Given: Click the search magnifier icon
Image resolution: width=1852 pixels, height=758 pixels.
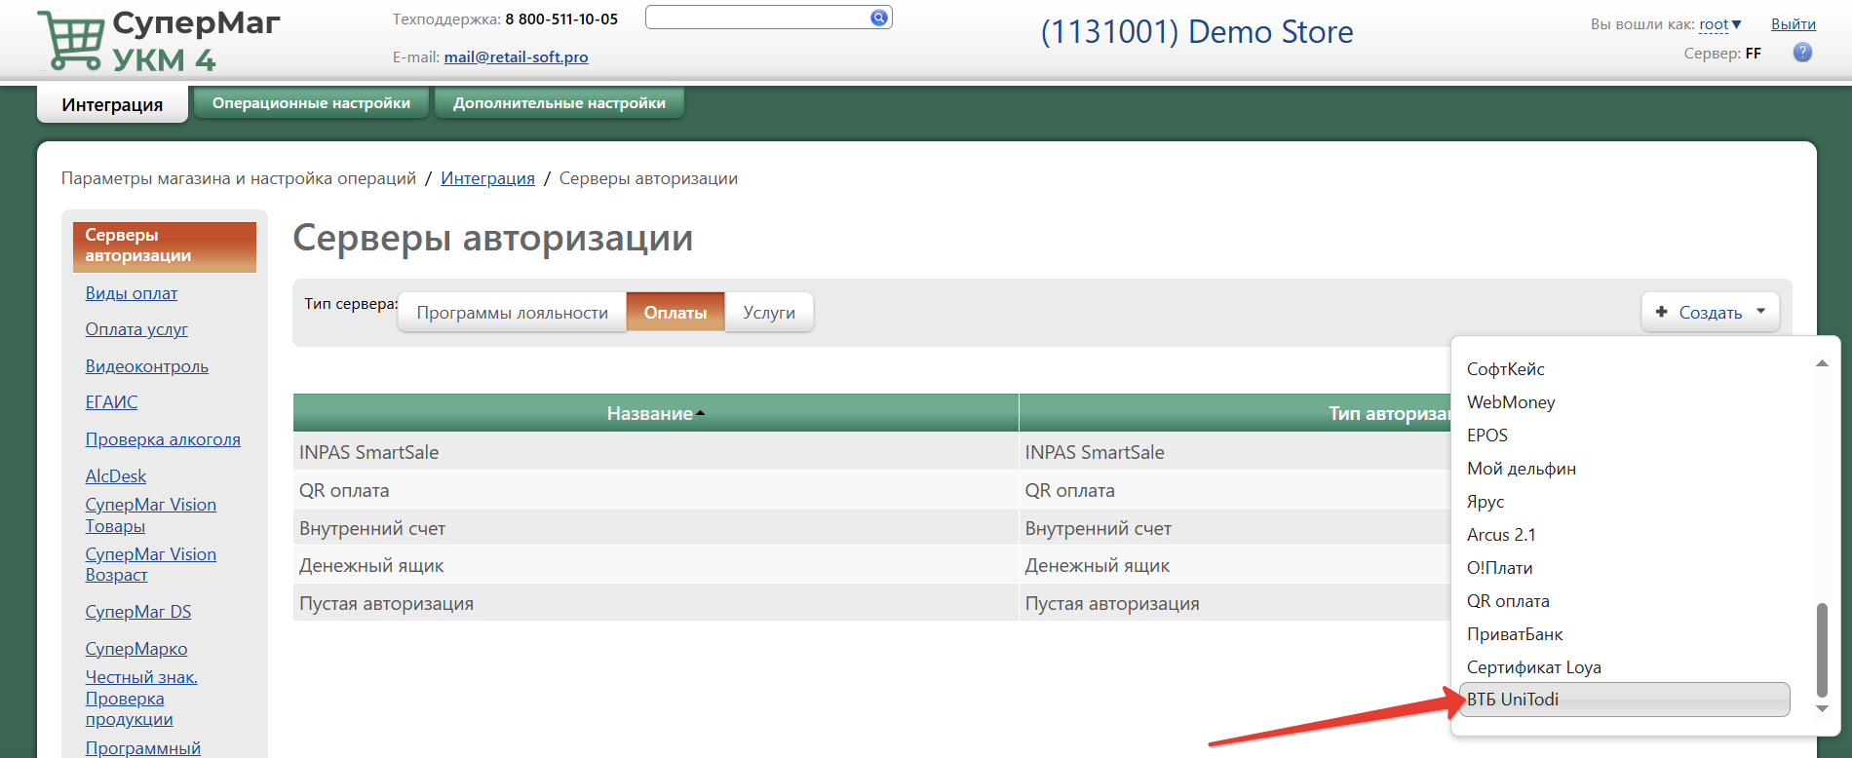Looking at the screenshot, I should (878, 18).
